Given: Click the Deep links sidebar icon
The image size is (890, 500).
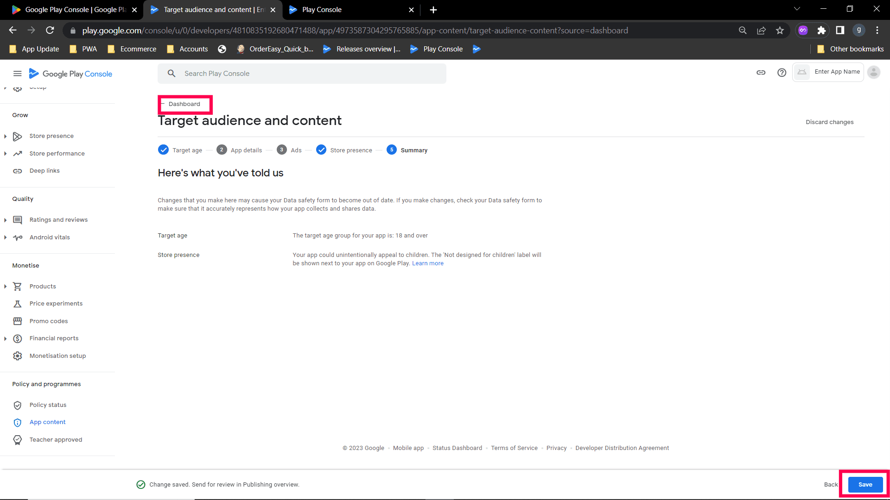Looking at the screenshot, I should (18, 171).
